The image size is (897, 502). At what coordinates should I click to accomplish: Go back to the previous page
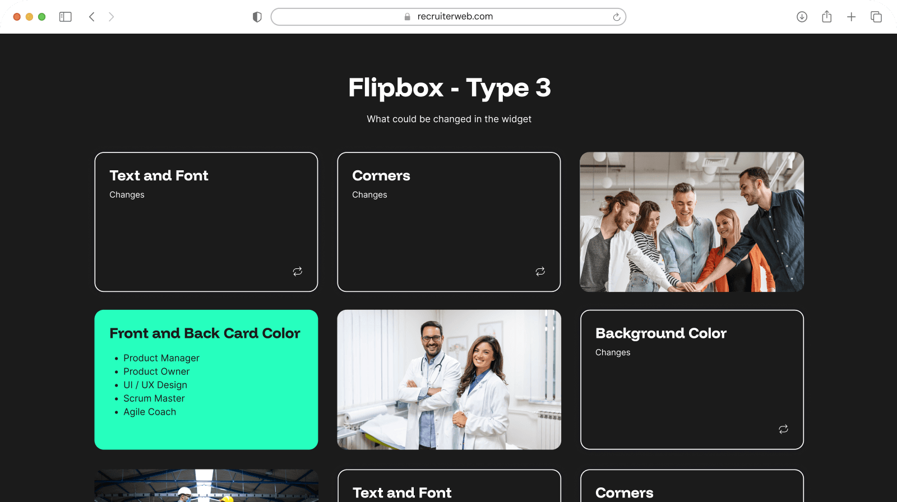tap(92, 17)
